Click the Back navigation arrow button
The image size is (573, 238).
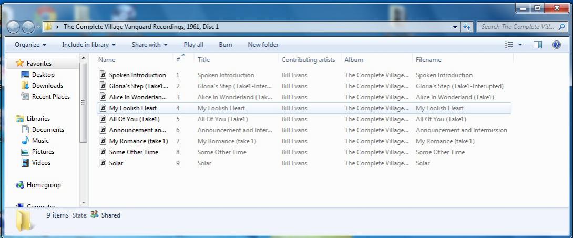point(13,27)
